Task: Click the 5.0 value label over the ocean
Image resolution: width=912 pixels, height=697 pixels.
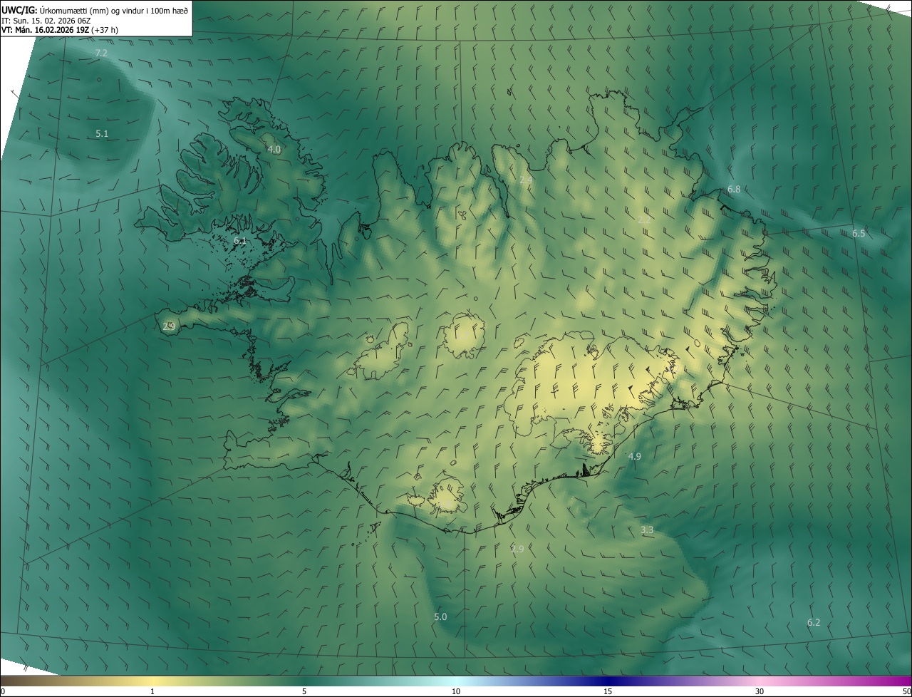Action: [x=440, y=616]
